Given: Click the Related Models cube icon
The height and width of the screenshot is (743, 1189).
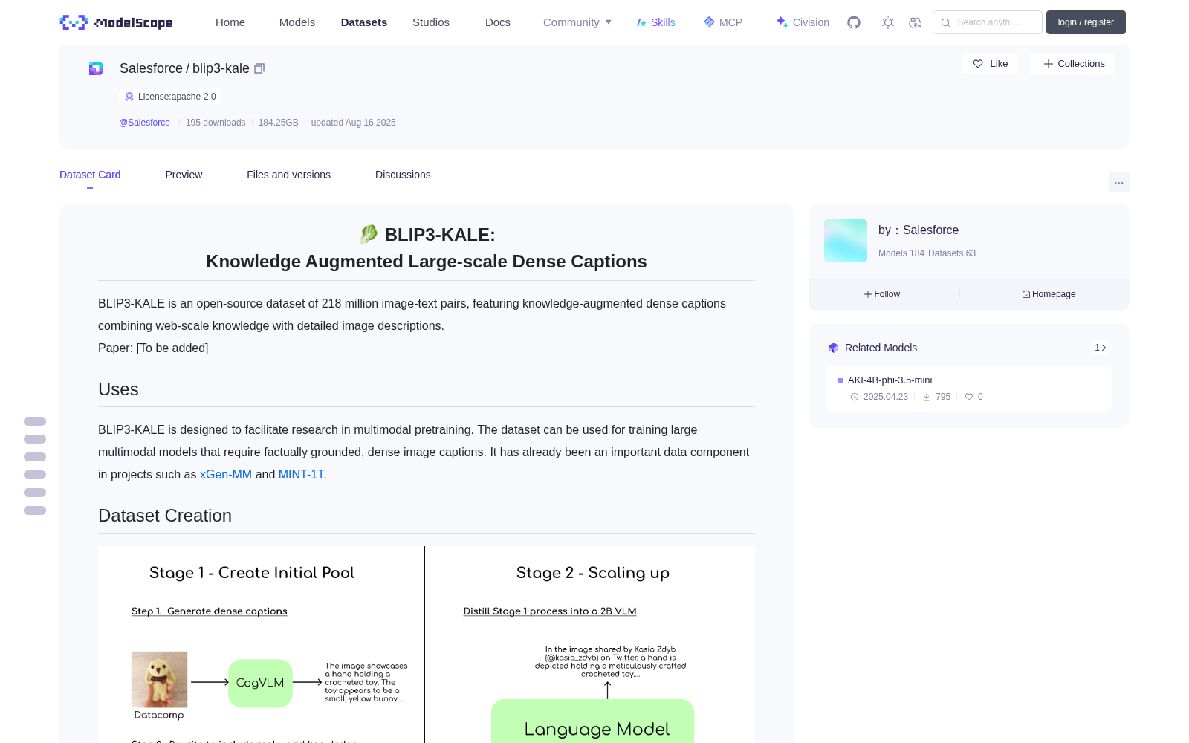Looking at the screenshot, I should [x=834, y=348].
